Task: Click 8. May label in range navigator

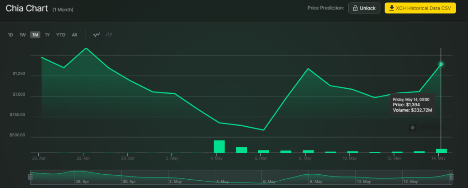Action: point(315,182)
